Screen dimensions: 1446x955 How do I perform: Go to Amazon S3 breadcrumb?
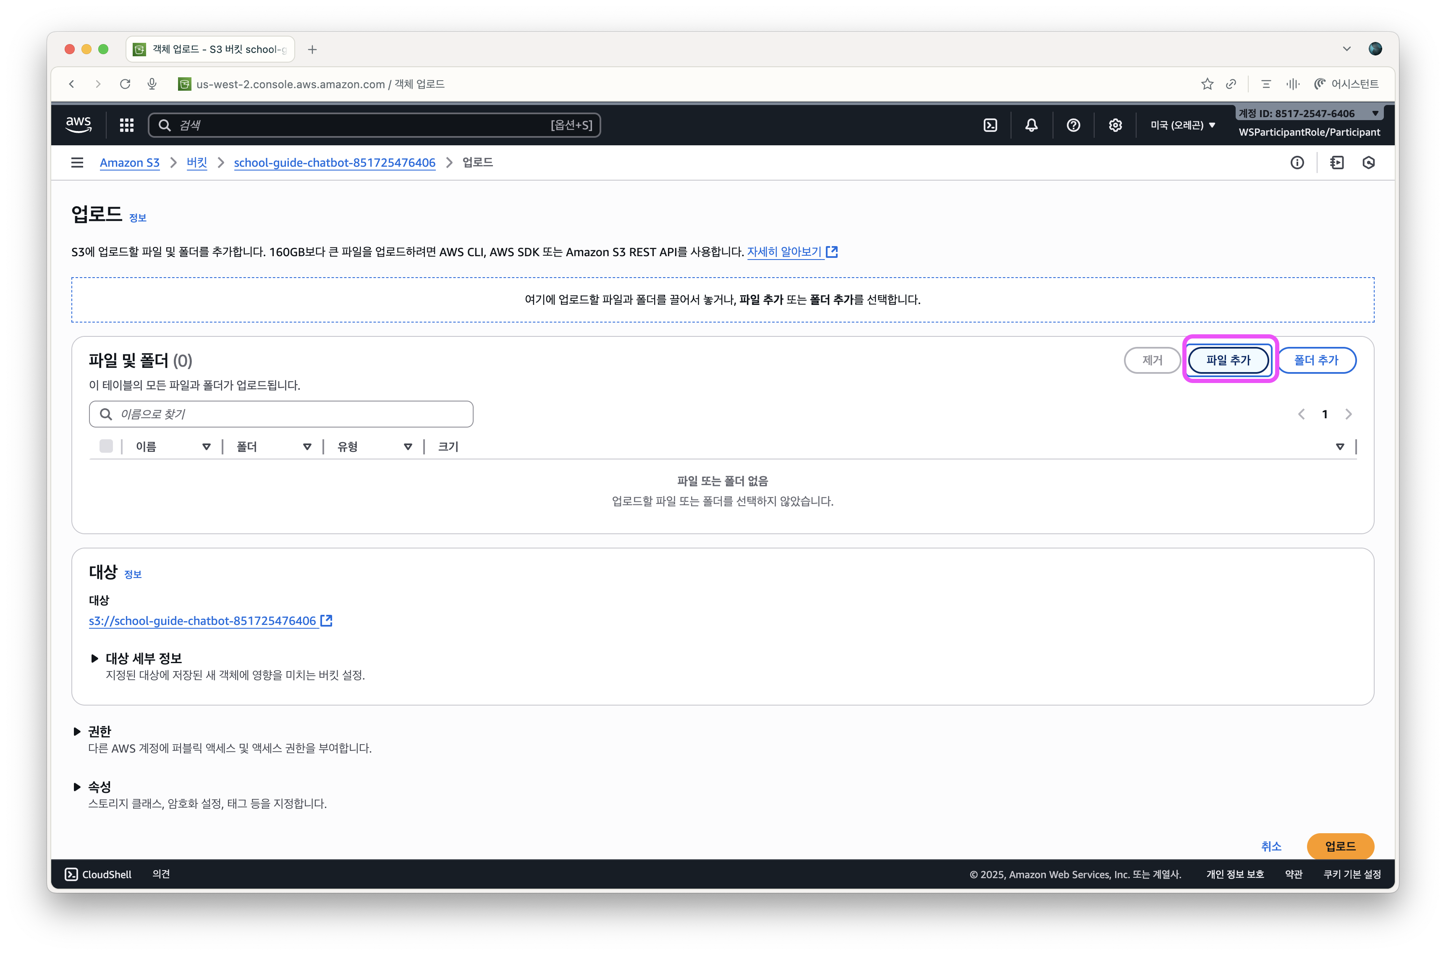[130, 163]
